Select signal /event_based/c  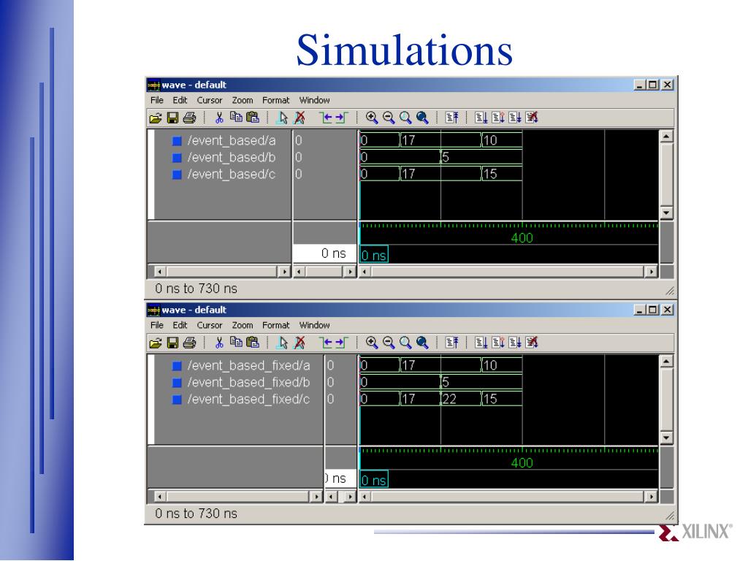(232, 174)
